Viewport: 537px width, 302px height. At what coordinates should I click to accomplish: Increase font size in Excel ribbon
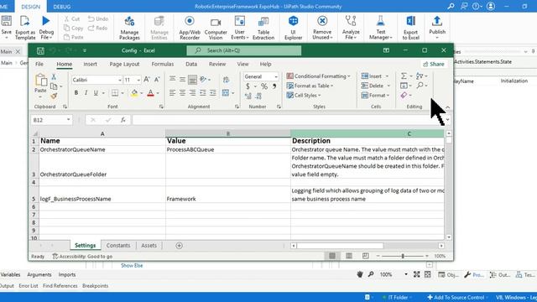click(147, 80)
